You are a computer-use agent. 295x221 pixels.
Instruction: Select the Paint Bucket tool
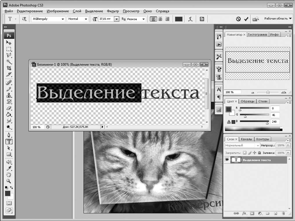[8, 114]
